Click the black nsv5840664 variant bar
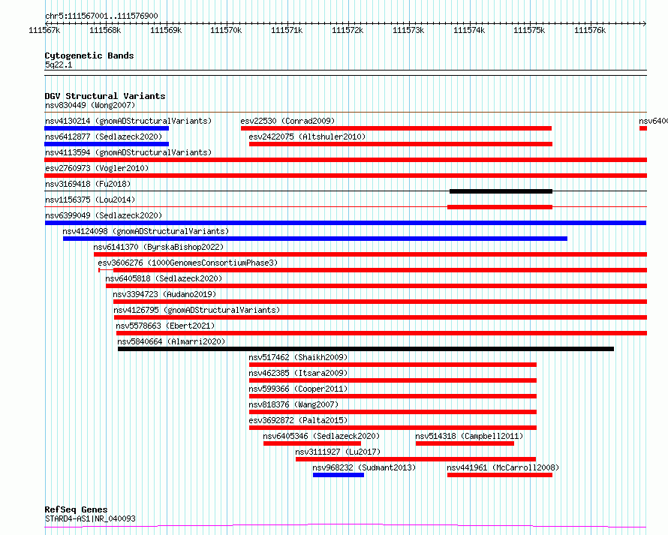668x535 pixels. point(366,349)
